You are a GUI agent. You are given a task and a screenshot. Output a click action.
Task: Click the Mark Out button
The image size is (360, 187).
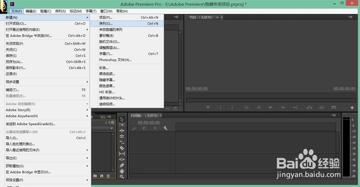pyautogui.click(x=232, y=108)
